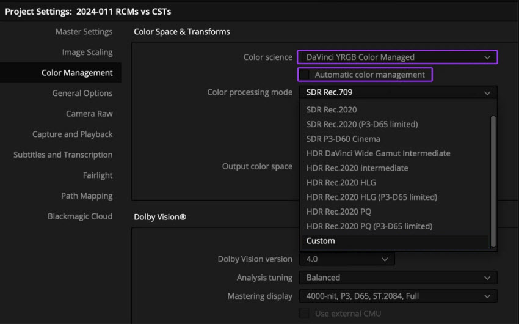Go to Camera Raw settings

click(89, 114)
